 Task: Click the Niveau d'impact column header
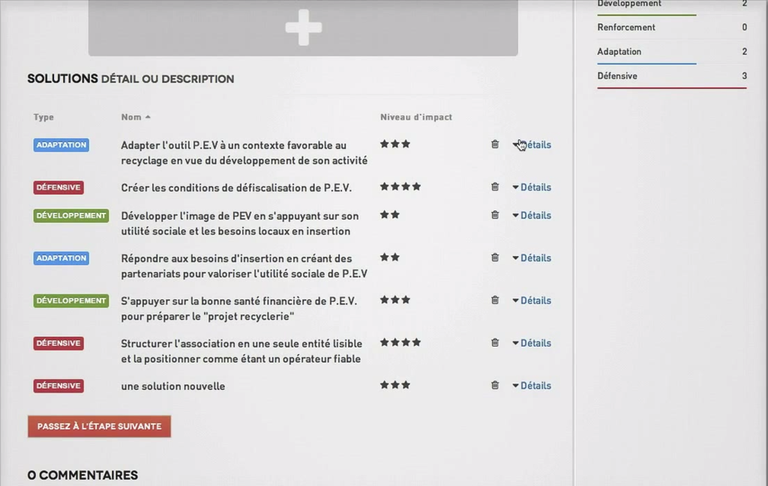pyautogui.click(x=416, y=117)
